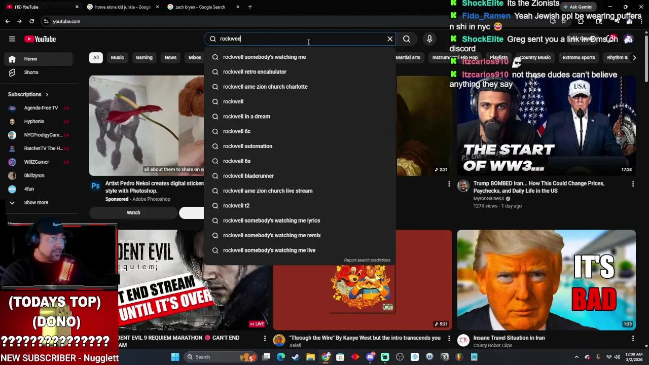Open File Explorer from the taskbar
This screenshot has height=365, width=649.
coord(310,357)
